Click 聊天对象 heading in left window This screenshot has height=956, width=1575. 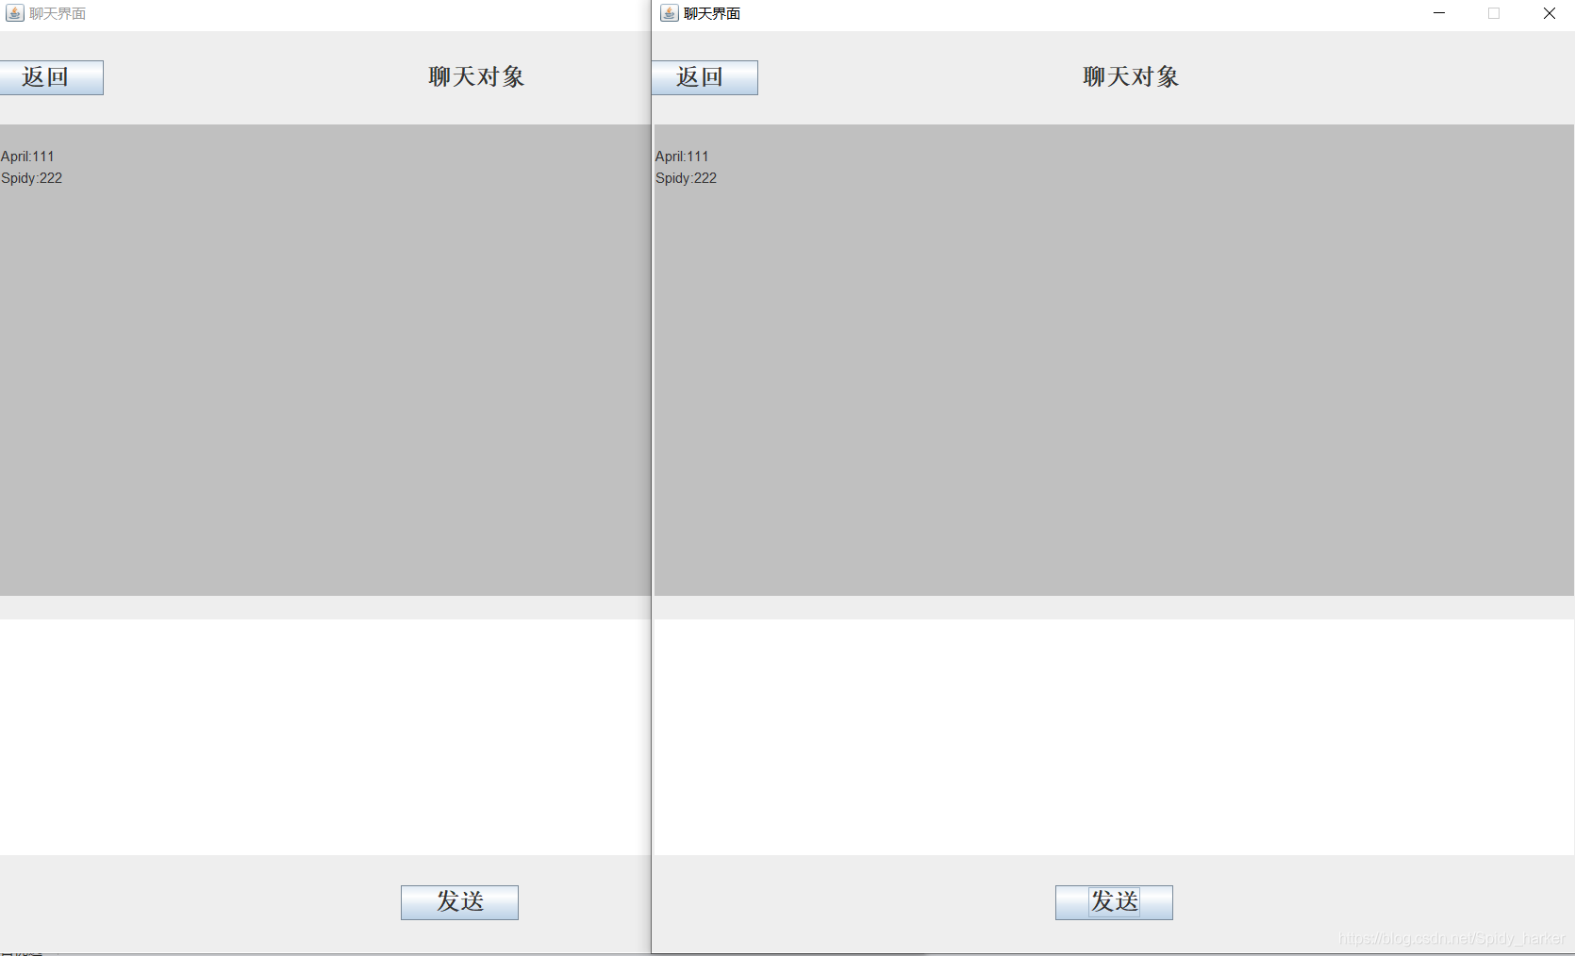476,76
